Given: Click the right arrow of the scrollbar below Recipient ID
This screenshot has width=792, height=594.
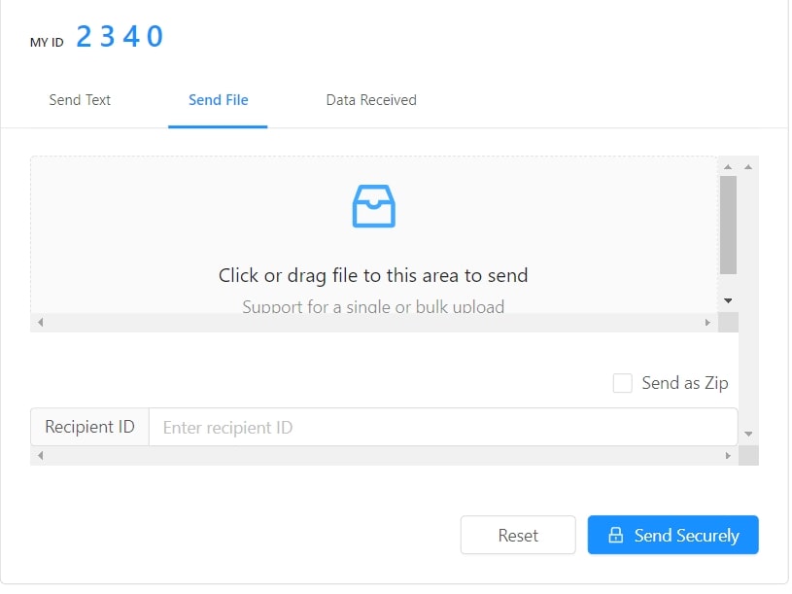Looking at the screenshot, I should pyautogui.click(x=728, y=455).
